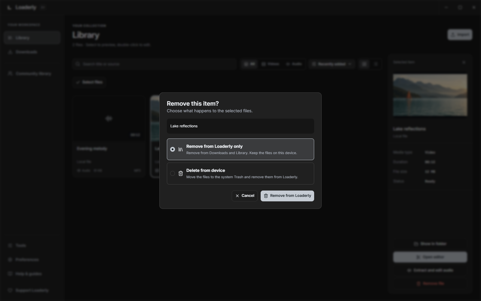The height and width of the screenshot is (301, 481).
Task: Open Tools in the sidebar
Action: pyautogui.click(x=32, y=246)
